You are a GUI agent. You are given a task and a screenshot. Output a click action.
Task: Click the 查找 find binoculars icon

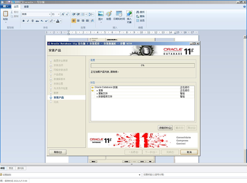coord(138,12)
